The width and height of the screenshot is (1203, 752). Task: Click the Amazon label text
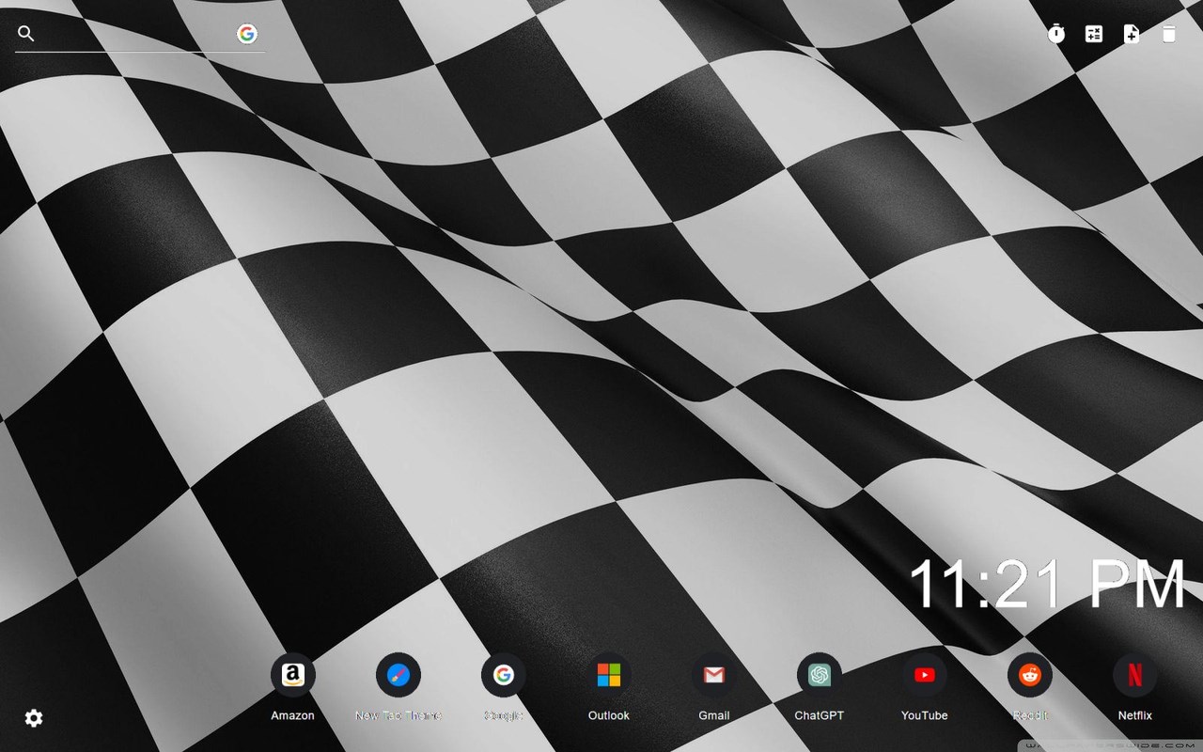point(293,715)
